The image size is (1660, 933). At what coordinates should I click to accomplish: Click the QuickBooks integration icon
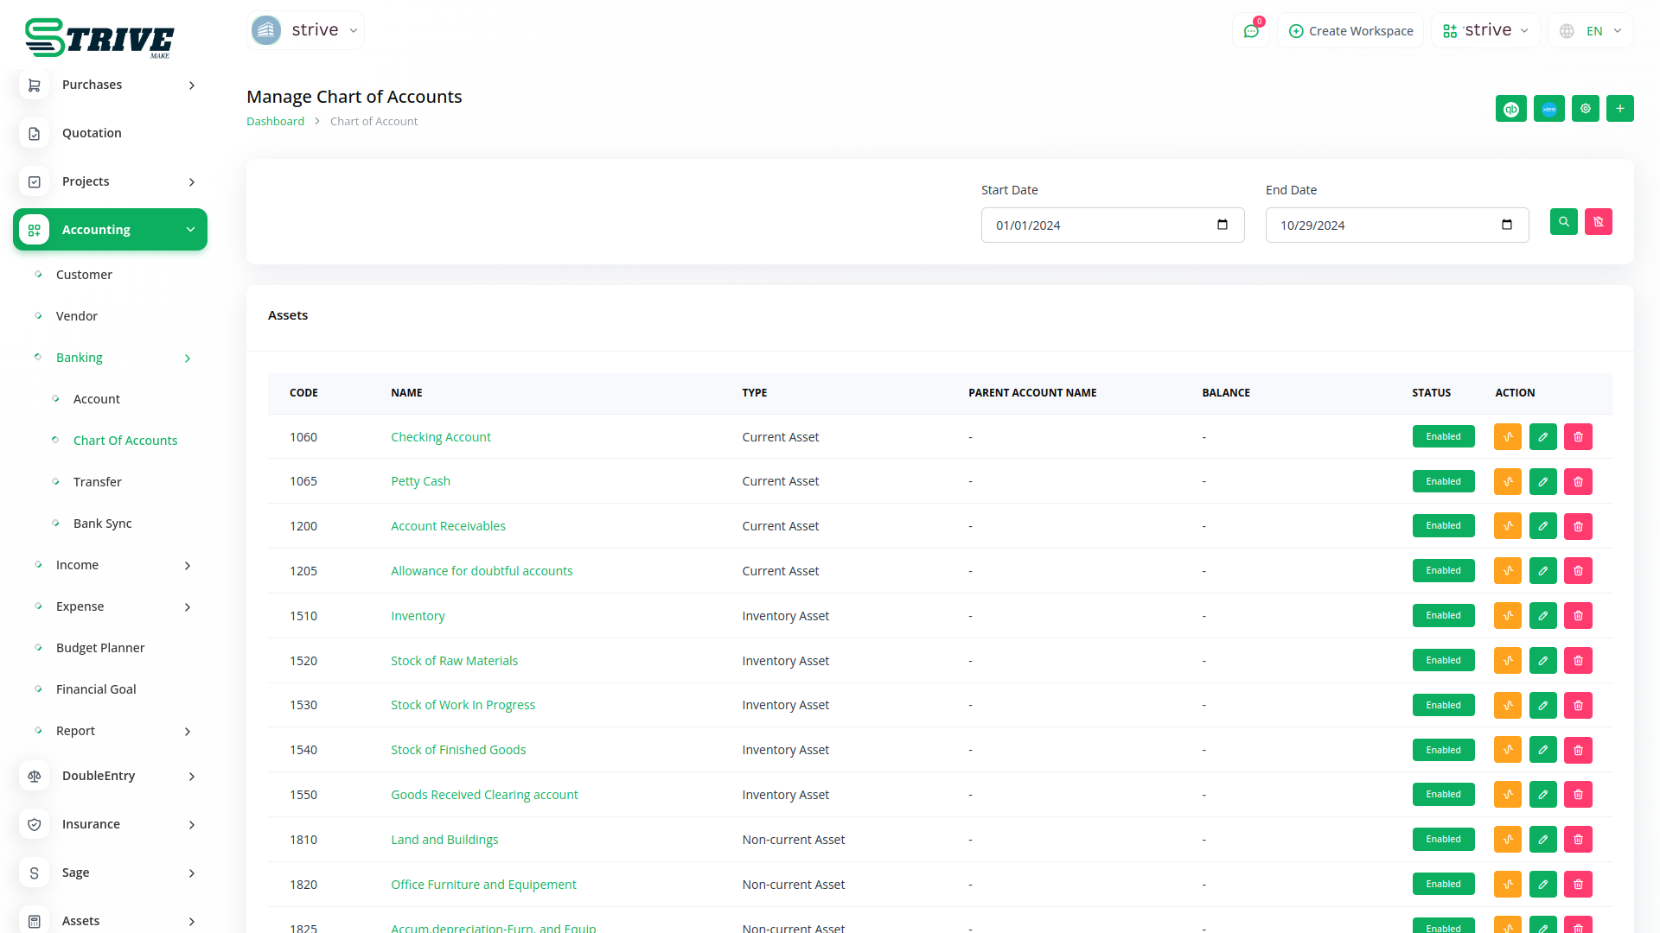tap(1510, 109)
